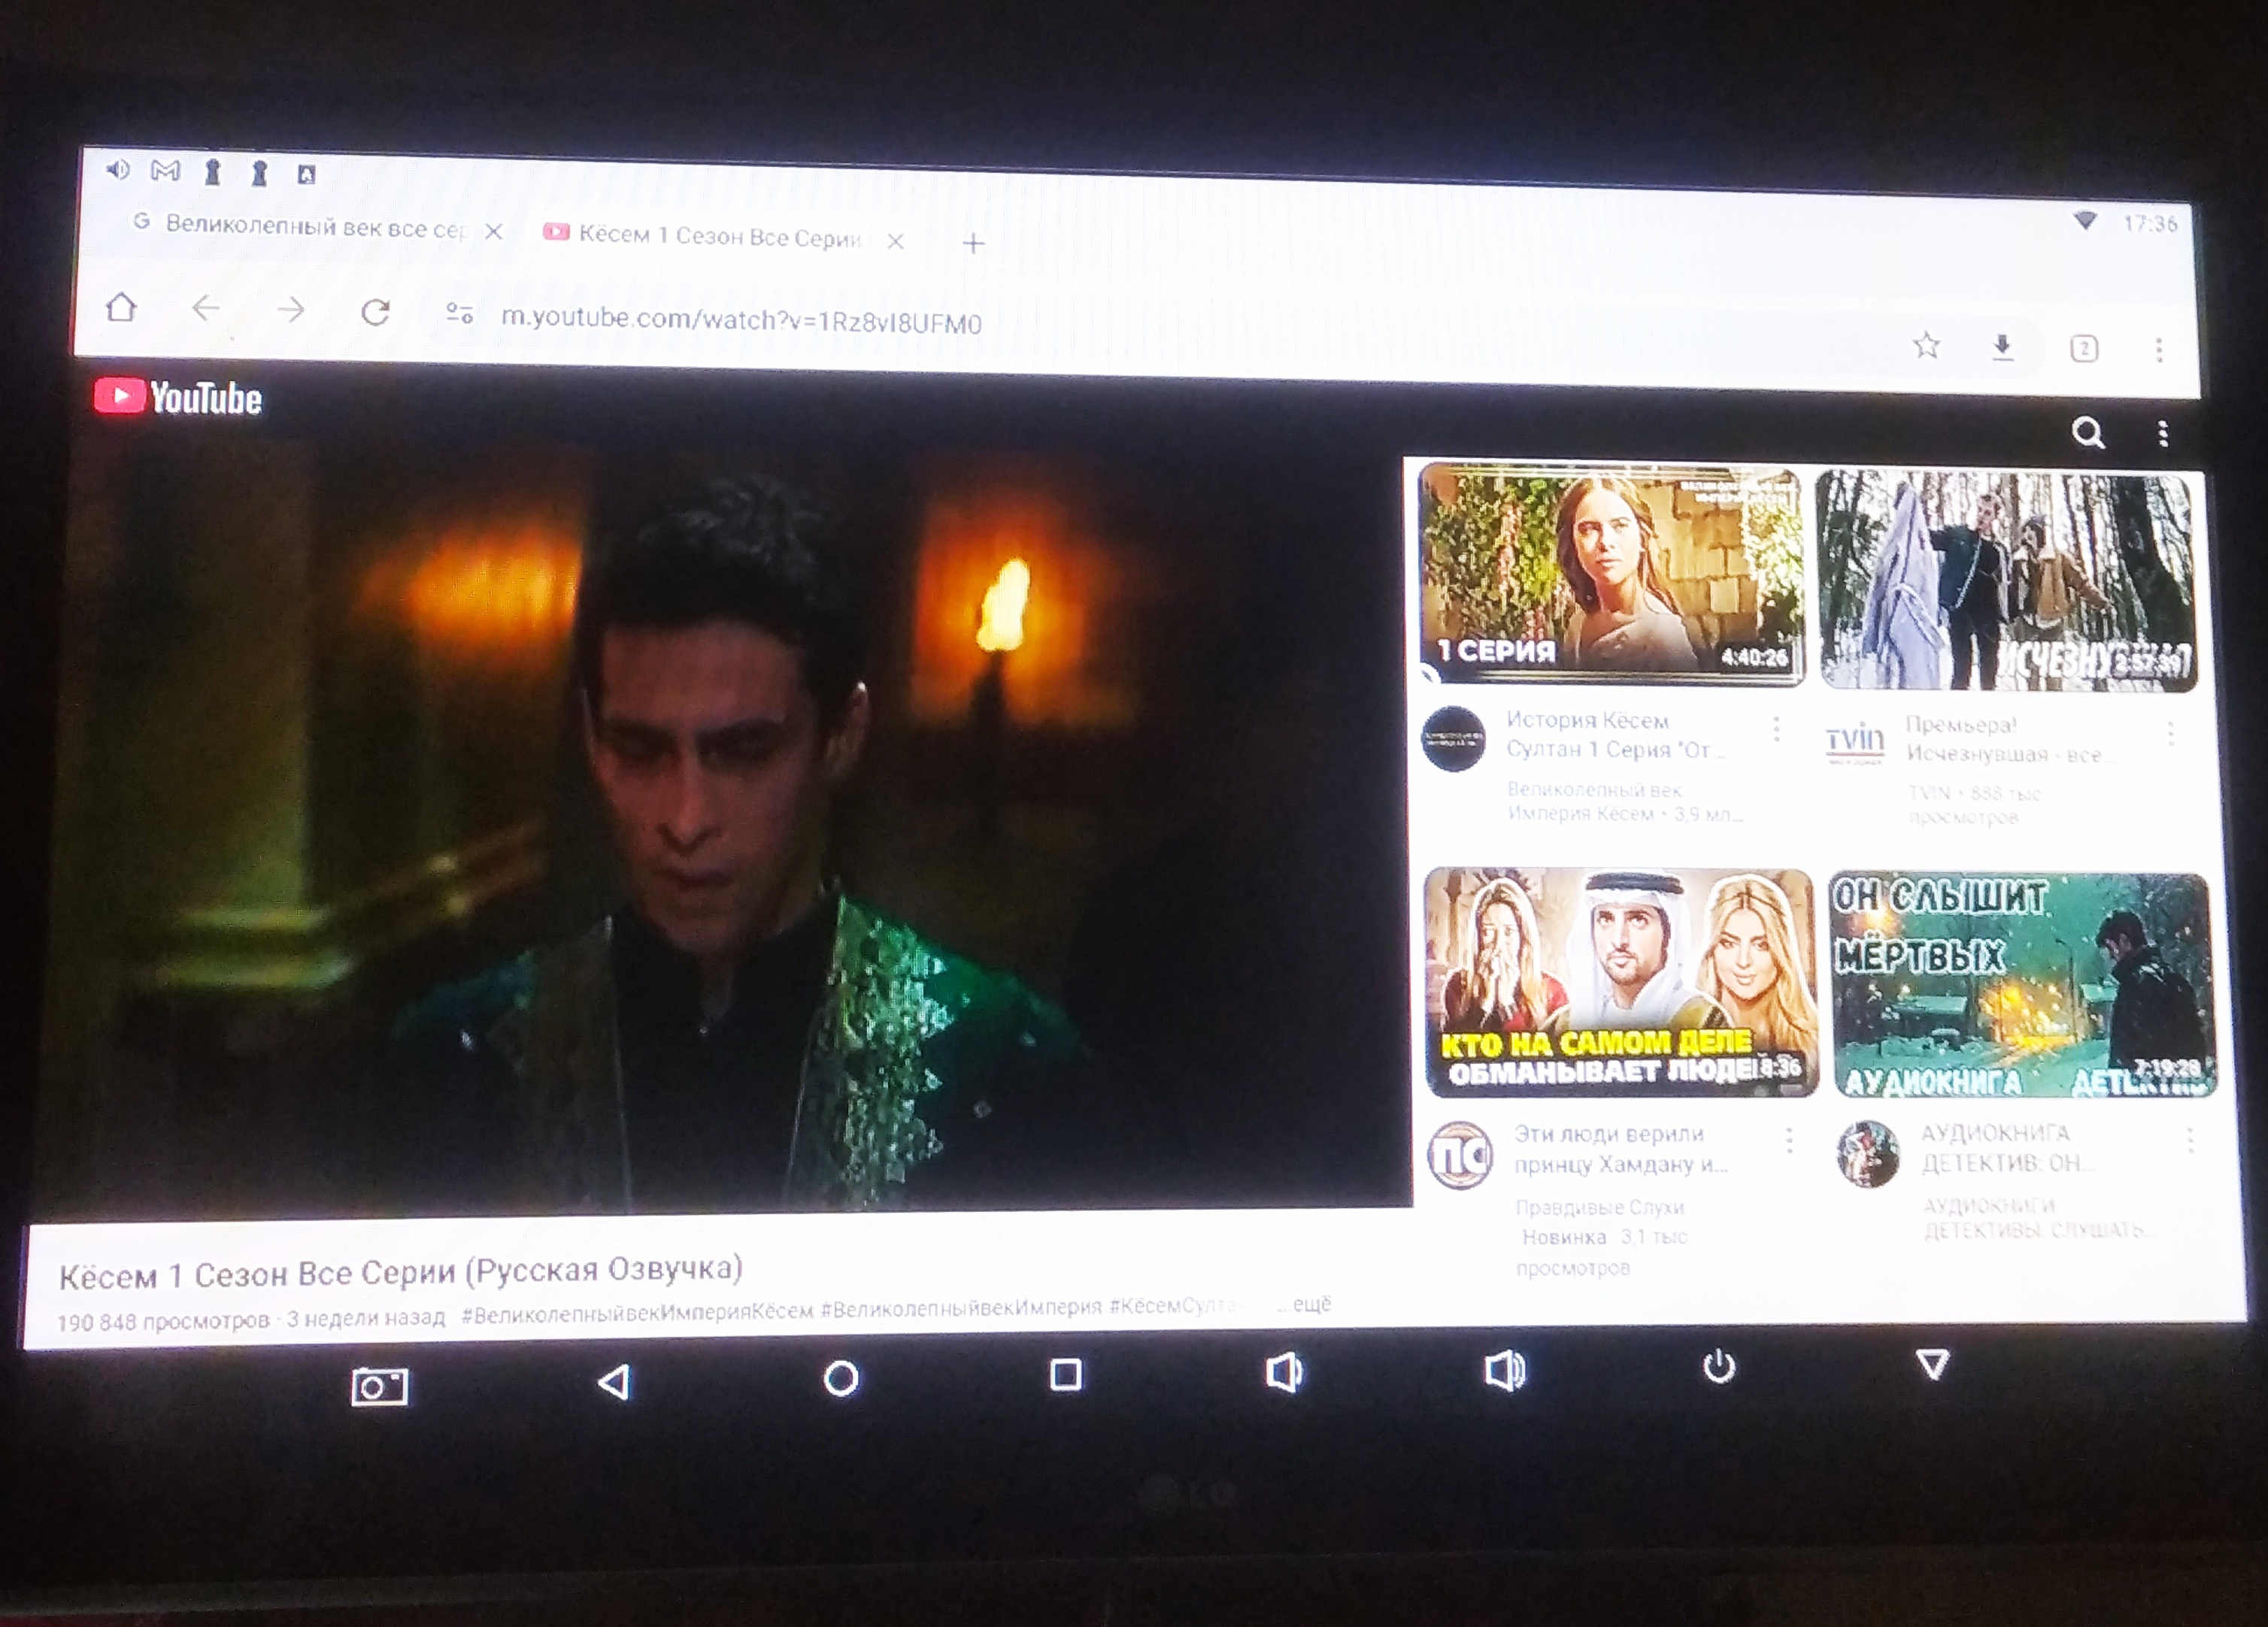
Task: Open Правдивые Слухи channel avatar
Action: pos(1460,1155)
